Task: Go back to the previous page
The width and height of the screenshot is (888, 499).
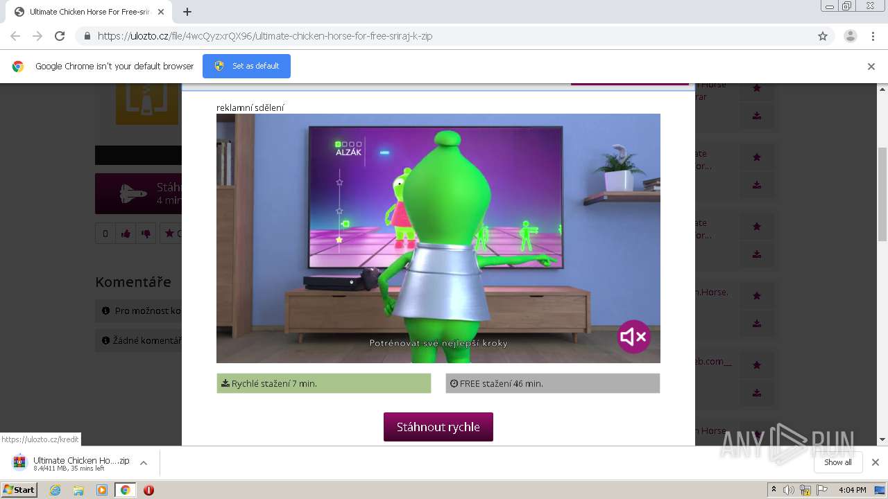Action: point(15,36)
